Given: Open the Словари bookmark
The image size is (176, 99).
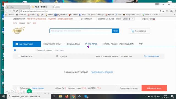Looking at the screenshot, I should click(x=73, y=15).
